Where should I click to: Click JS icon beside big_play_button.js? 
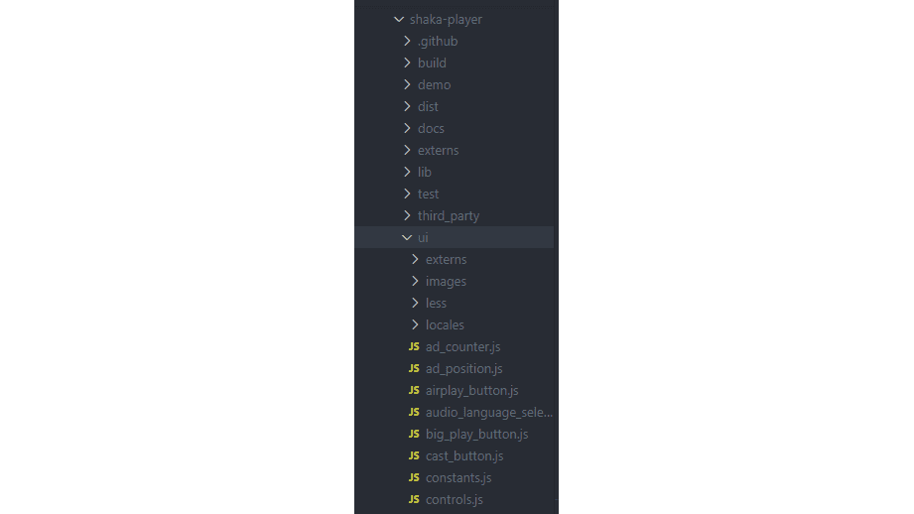[x=414, y=435]
